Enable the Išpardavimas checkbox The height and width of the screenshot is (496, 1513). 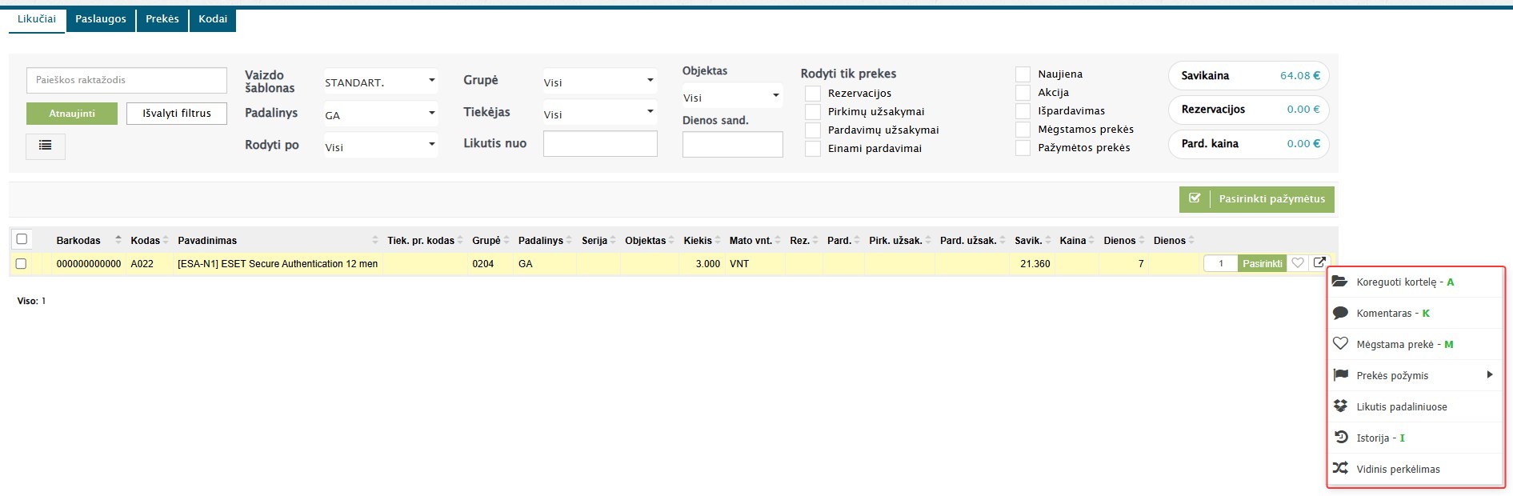(x=1023, y=111)
